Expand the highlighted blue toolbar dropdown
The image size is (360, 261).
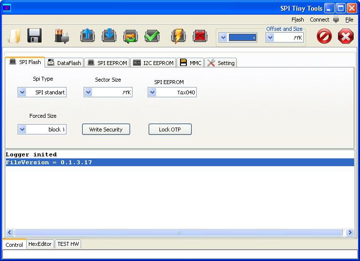pos(223,37)
